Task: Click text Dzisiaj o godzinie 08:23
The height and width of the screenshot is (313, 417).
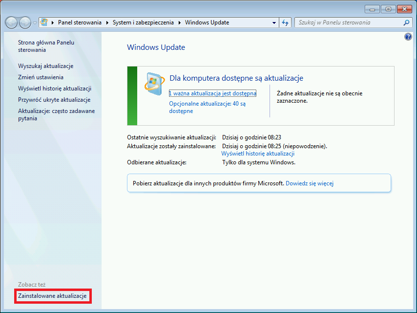Action: point(251,137)
